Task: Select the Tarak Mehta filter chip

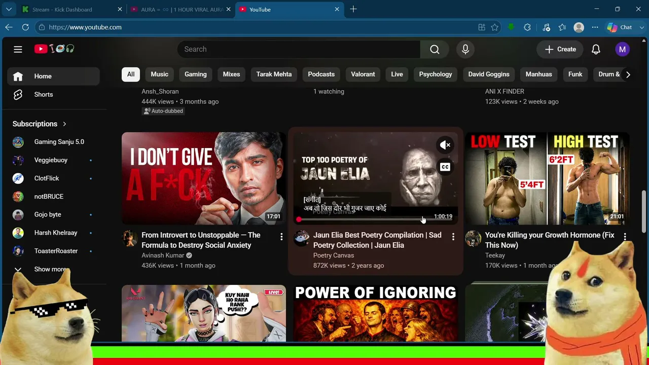Action: (274, 75)
